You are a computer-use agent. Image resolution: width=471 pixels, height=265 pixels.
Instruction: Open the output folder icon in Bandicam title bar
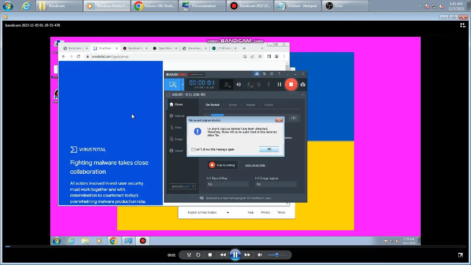(x=264, y=74)
